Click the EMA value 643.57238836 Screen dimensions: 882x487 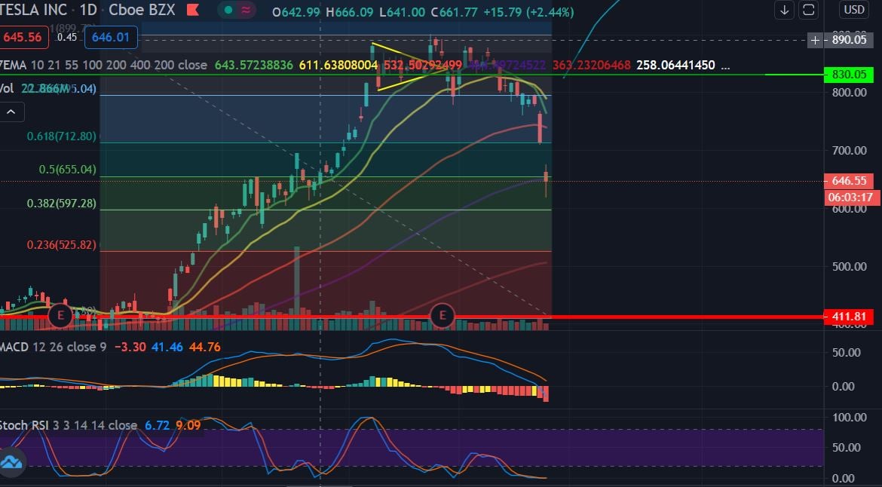(x=254, y=66)
